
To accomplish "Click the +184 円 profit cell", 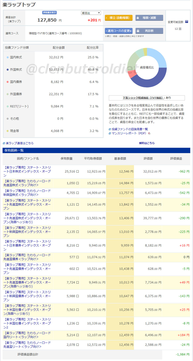I will [184, 335].
